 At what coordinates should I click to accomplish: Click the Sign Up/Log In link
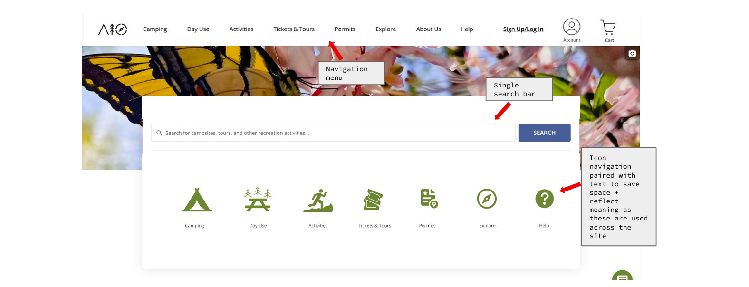coord(523,29)
